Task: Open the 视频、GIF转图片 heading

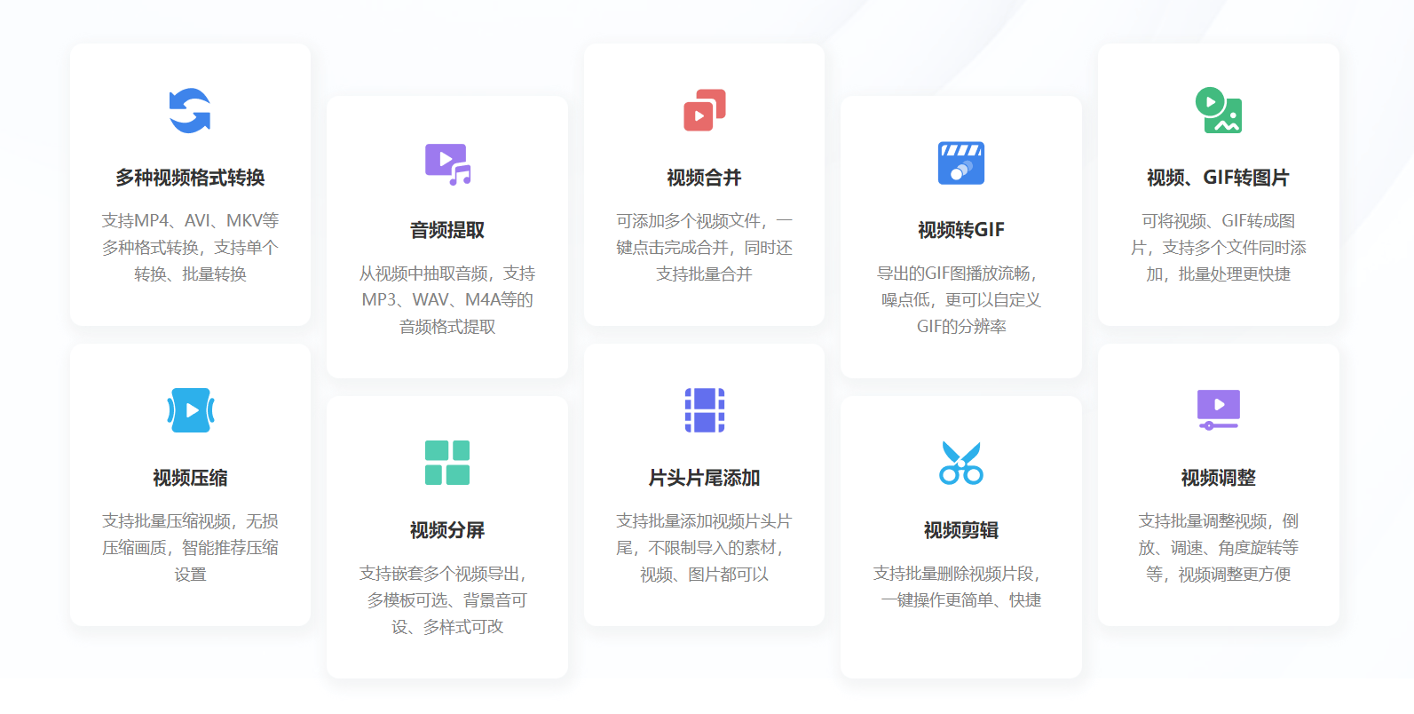Action: 1218,178
